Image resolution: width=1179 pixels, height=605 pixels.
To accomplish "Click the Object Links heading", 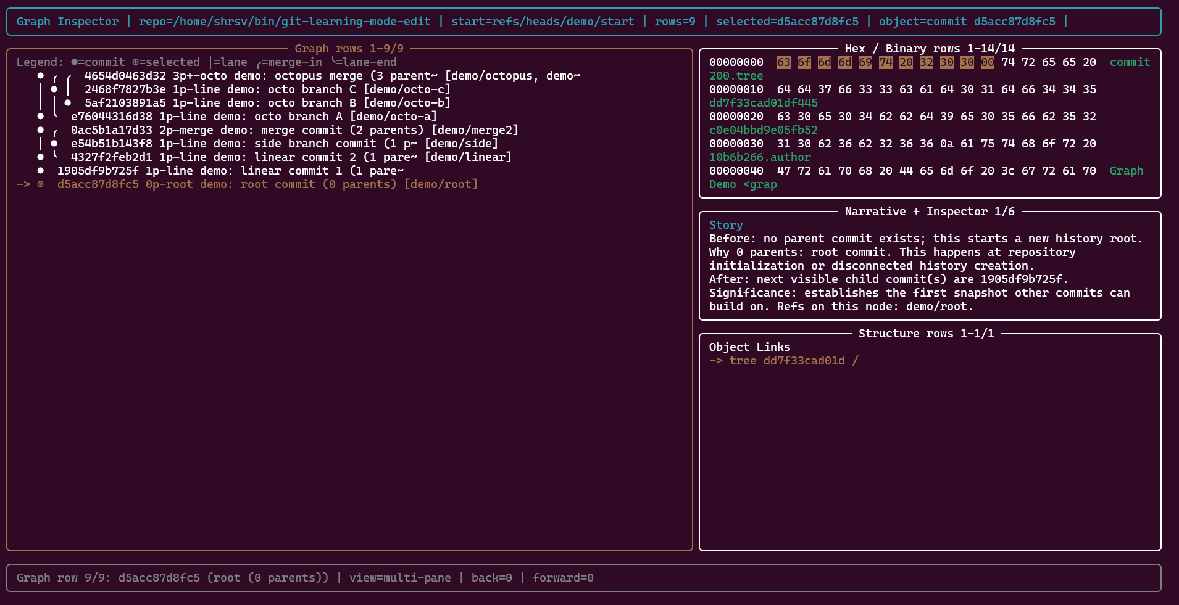I will pyautogui.click(x=750, y=347).
